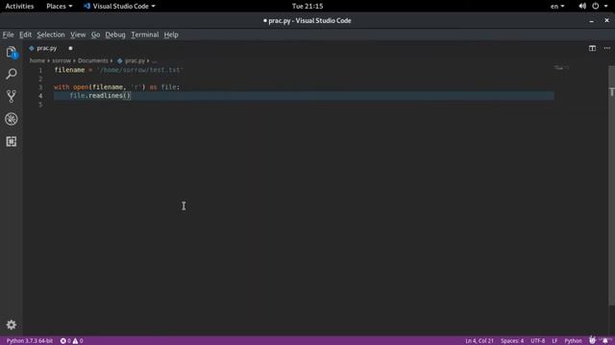Click the Activities button

tap(19, 6)
